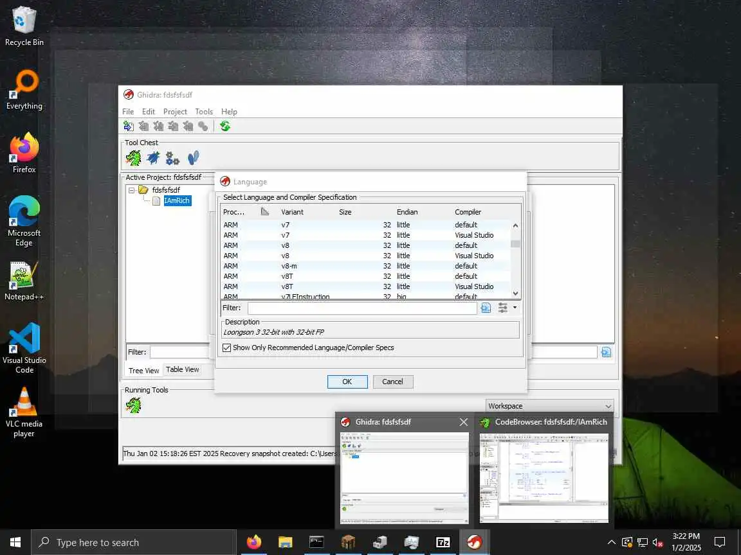Select ARM v8 default compiler row
The image size is (741, 555).
coord(365,245)
